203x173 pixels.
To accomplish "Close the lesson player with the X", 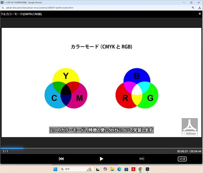I will coord(200,14).
